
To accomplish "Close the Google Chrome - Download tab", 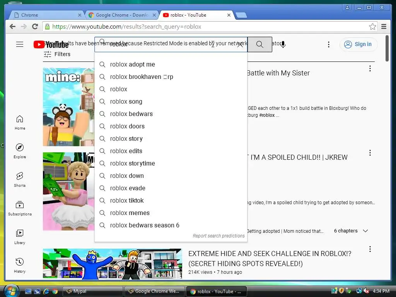I will (x=154, y=15).
